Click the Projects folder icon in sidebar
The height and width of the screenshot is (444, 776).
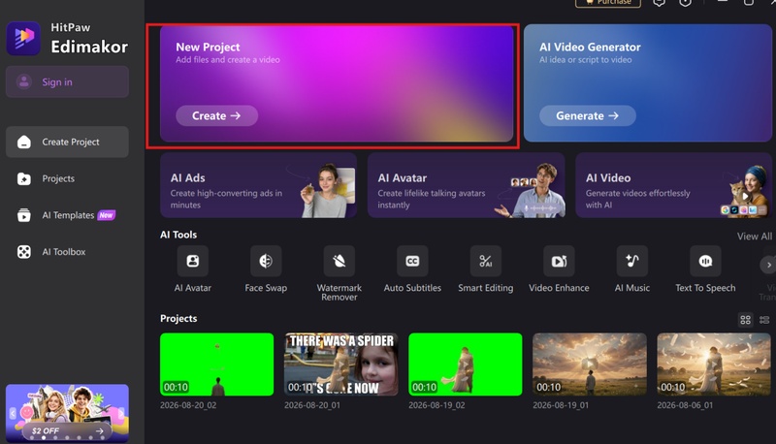[x=23, y=178]
